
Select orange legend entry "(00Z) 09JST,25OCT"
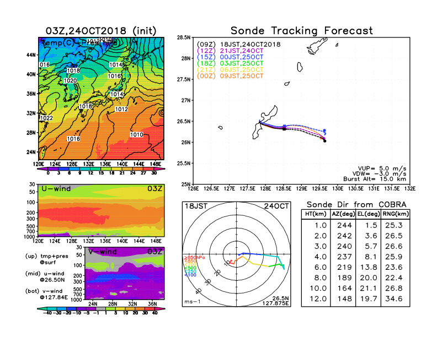pyautogui.click(x=230, y=76)
